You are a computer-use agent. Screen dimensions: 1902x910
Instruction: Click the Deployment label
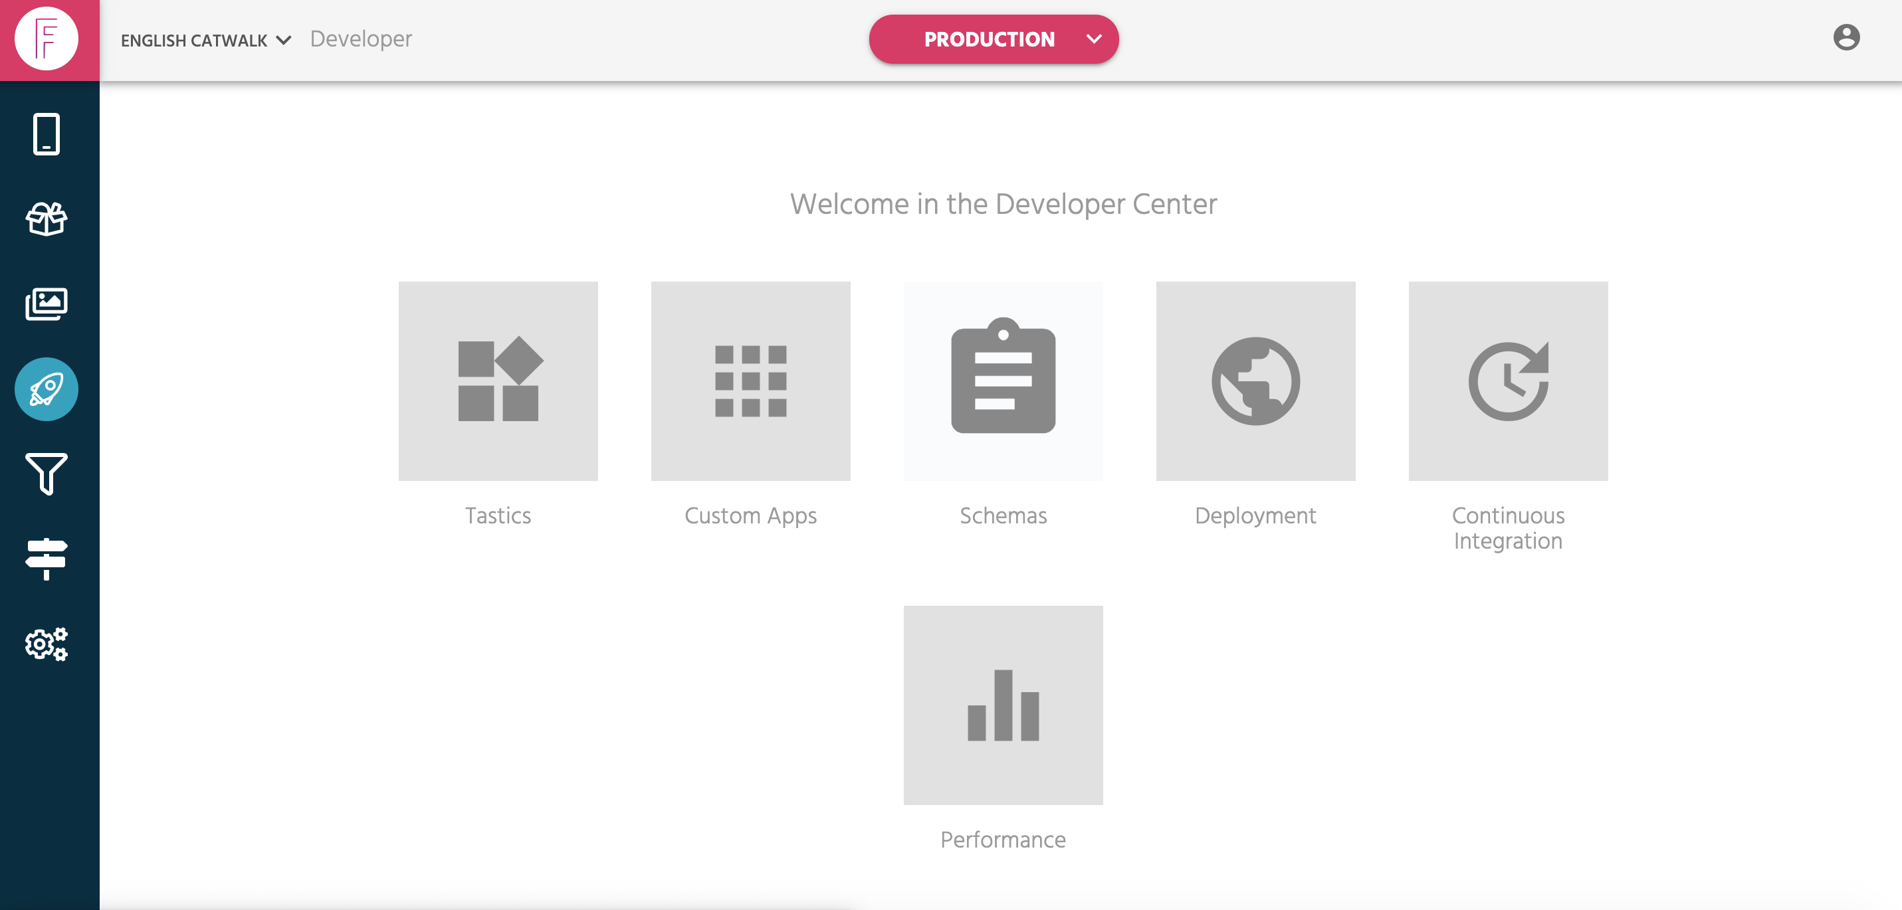1256,517
